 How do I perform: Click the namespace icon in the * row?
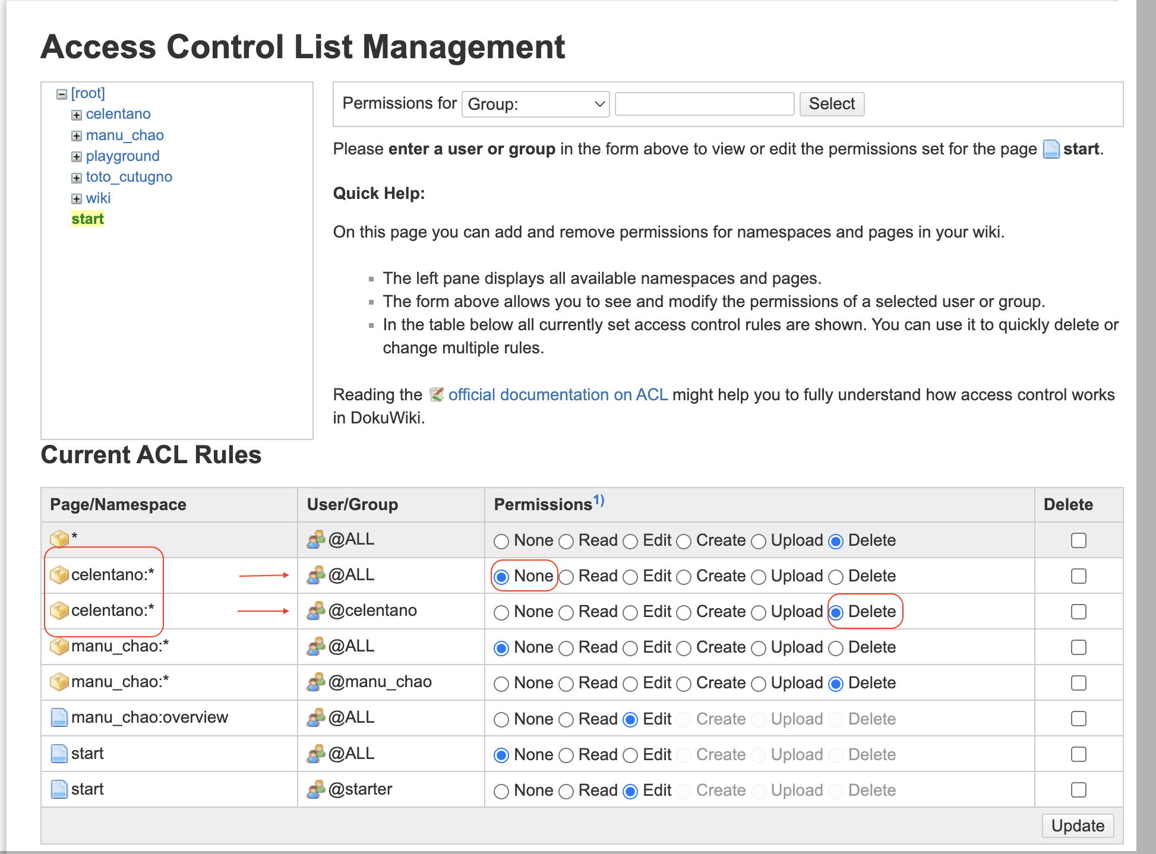click(x=59, y=539)
